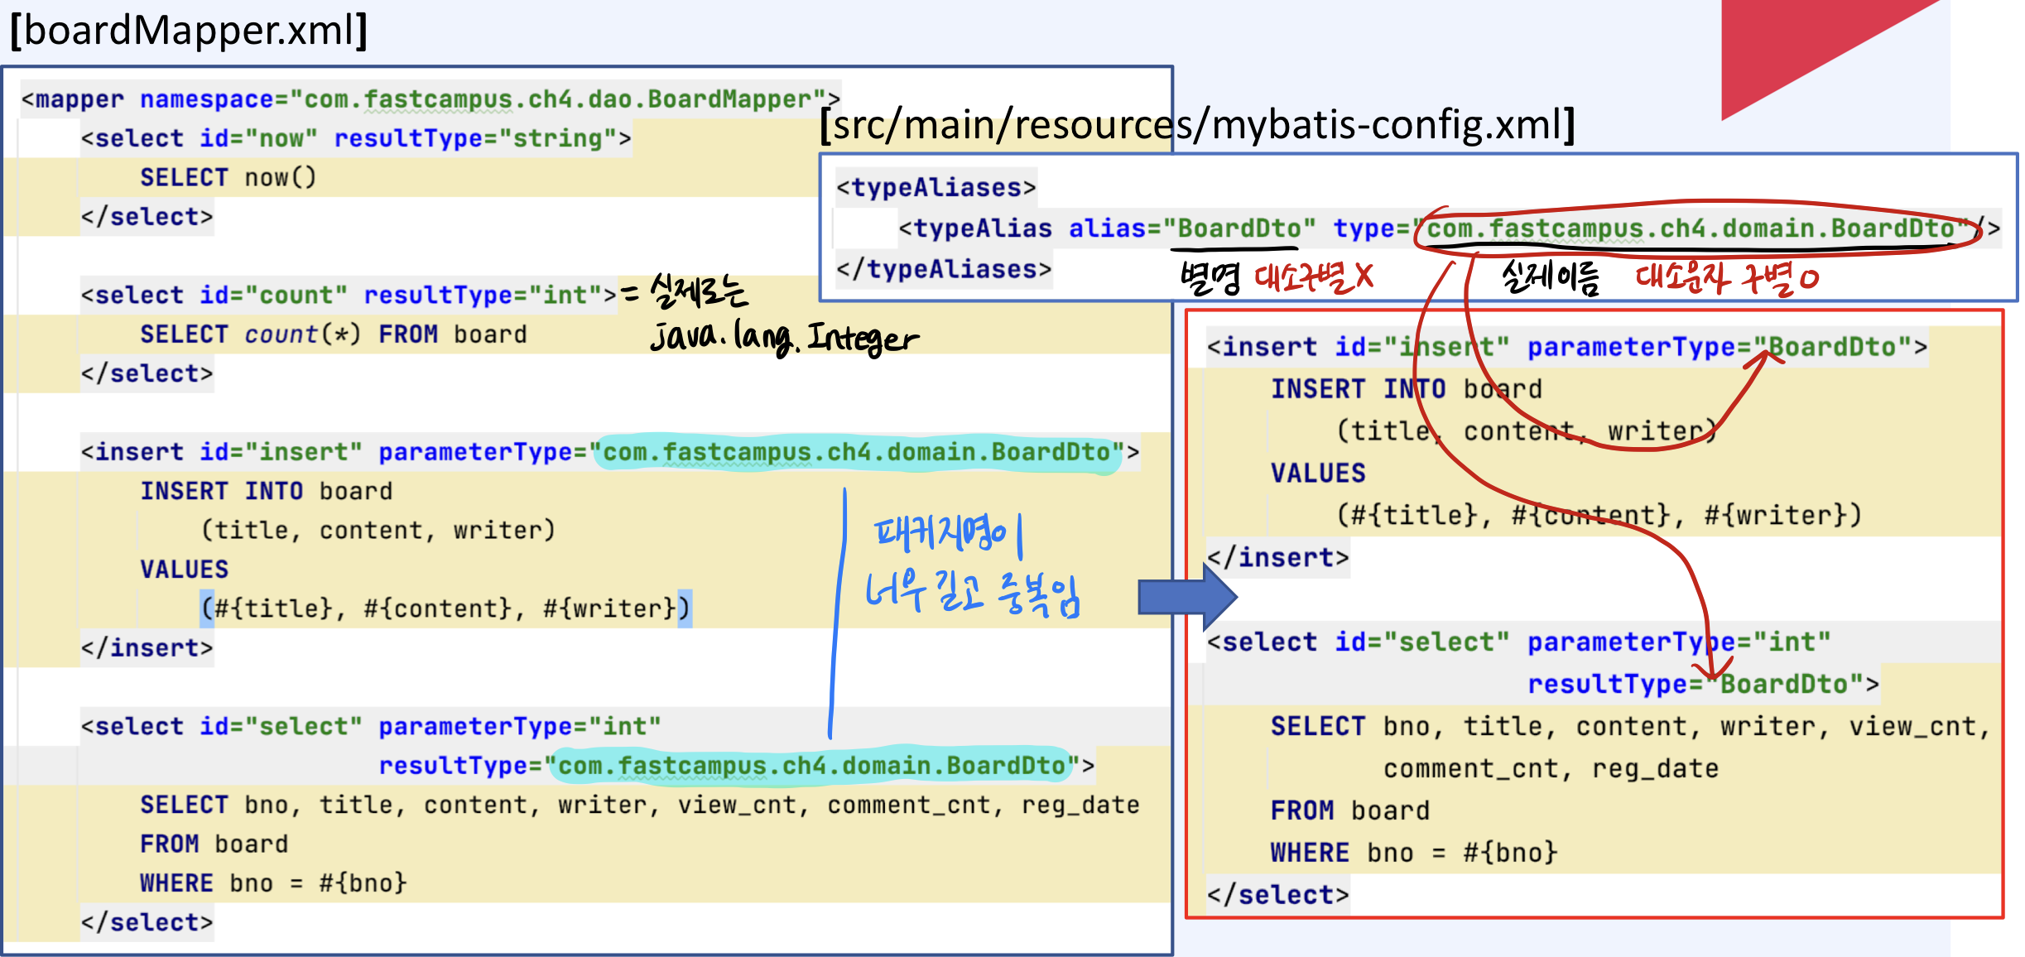
Task: Click the mybatis-config.xml path heading
Action: click(x=1196, y=125)
